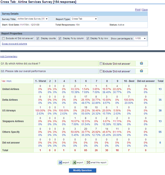Click the Print link

(138, 10)
